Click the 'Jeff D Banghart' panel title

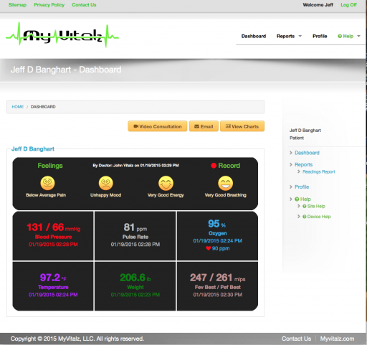[33, 148]
